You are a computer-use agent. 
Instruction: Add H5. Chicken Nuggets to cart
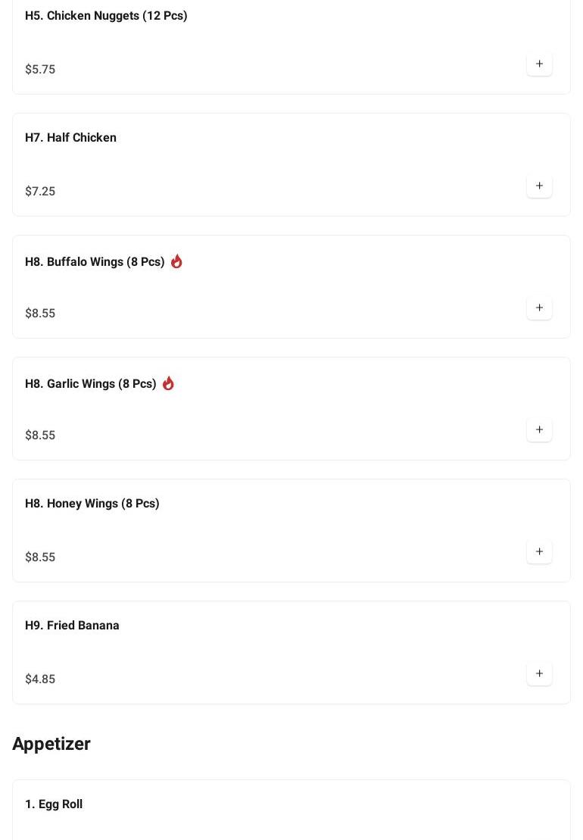539,64
